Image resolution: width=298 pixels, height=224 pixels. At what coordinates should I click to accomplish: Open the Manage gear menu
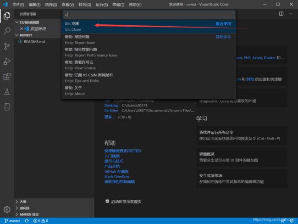point(7,209)
